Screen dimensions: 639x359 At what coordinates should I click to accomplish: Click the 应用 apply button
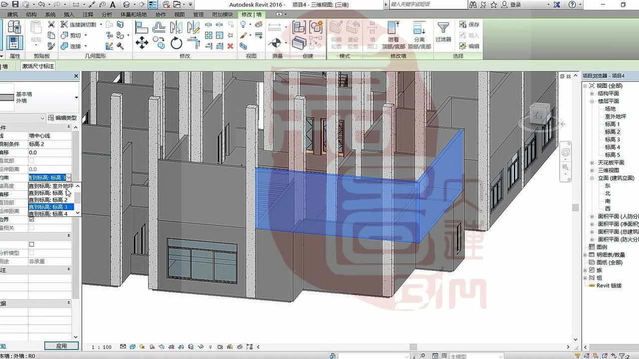[x=61, y=346]
